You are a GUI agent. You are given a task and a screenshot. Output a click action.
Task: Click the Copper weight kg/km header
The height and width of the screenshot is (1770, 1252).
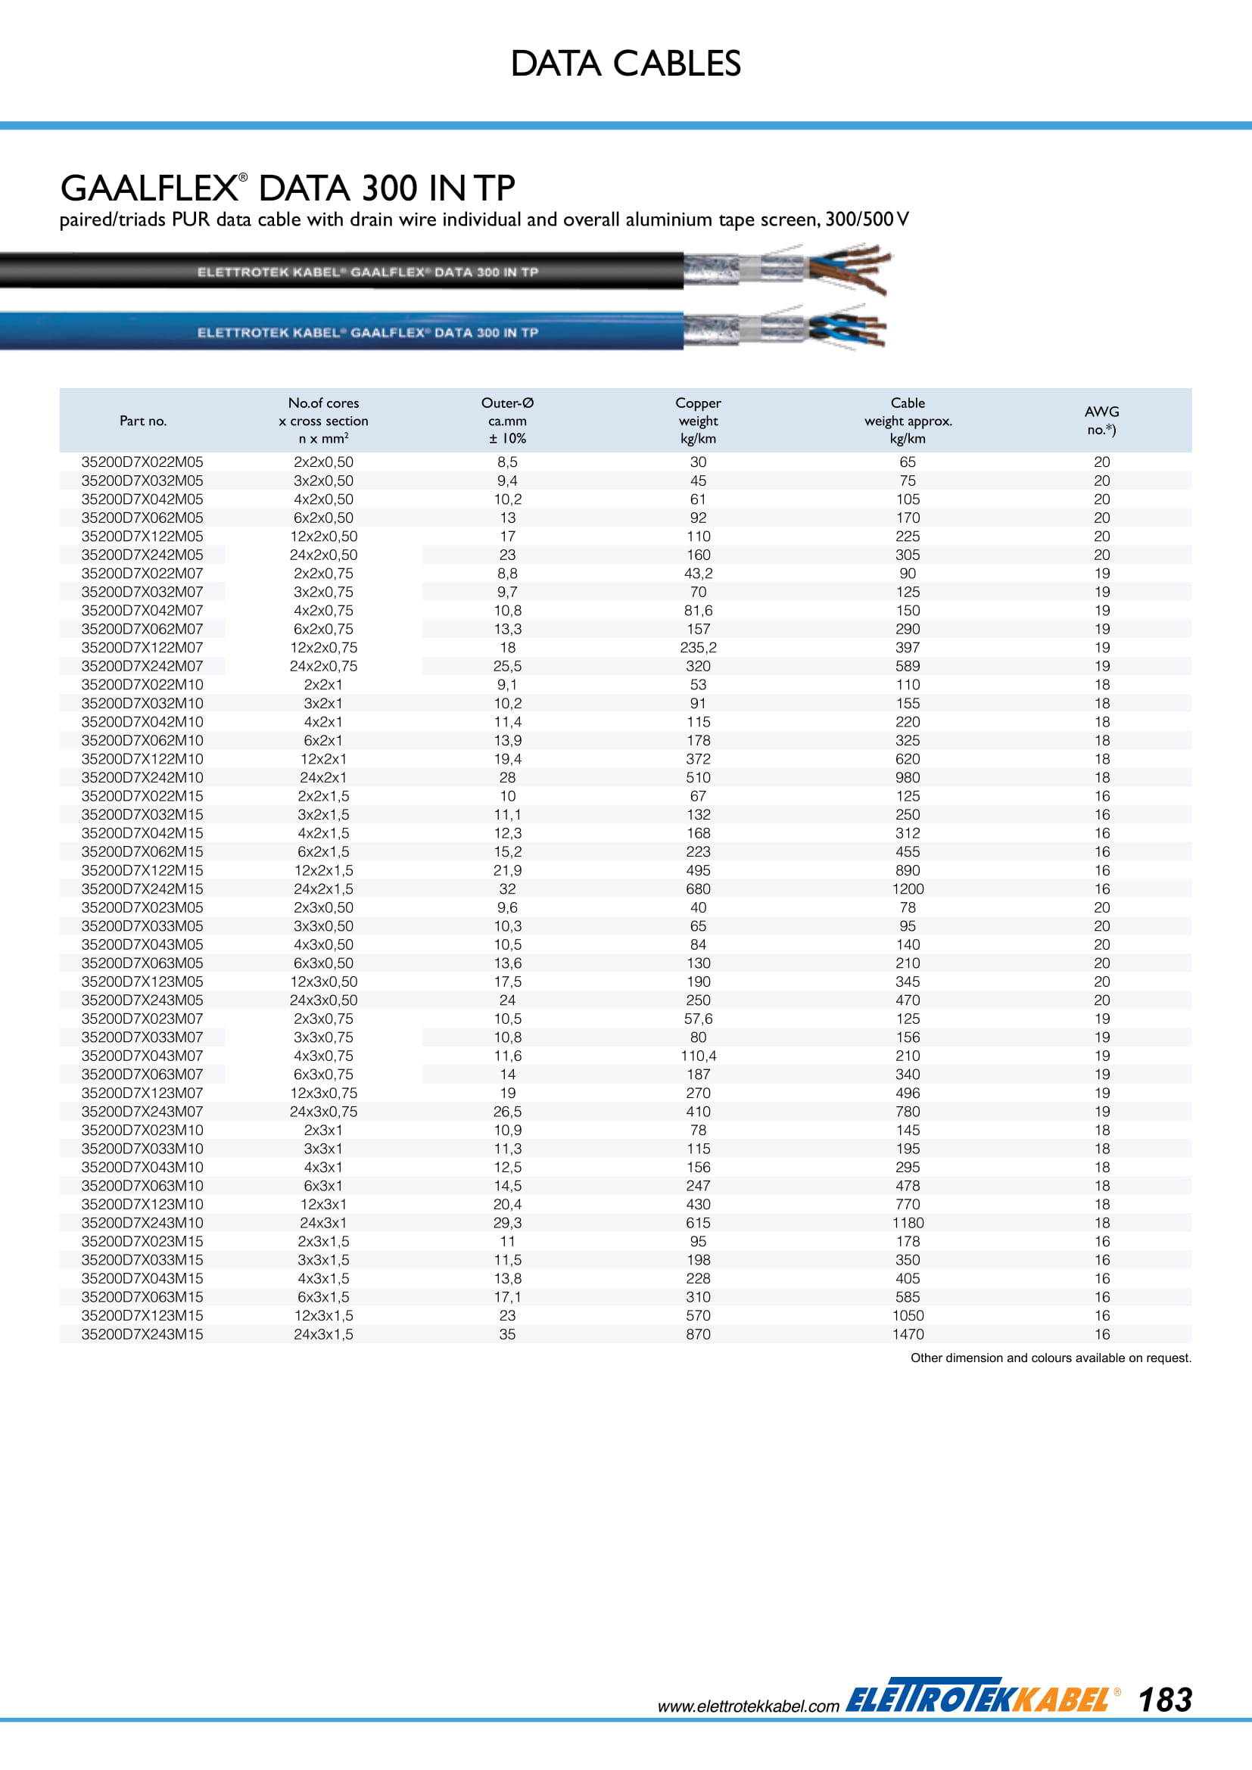(699, 421)
